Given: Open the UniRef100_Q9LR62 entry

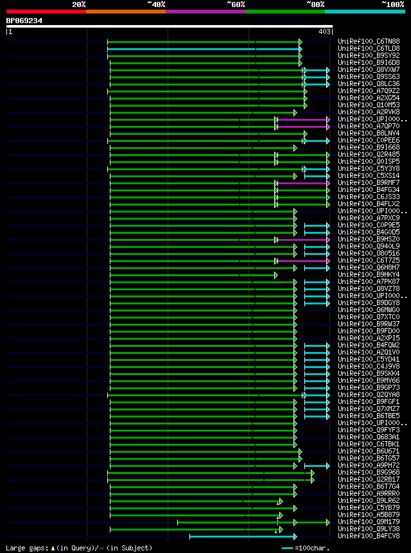Looking at the screenshot, I should tap(369, 500).
